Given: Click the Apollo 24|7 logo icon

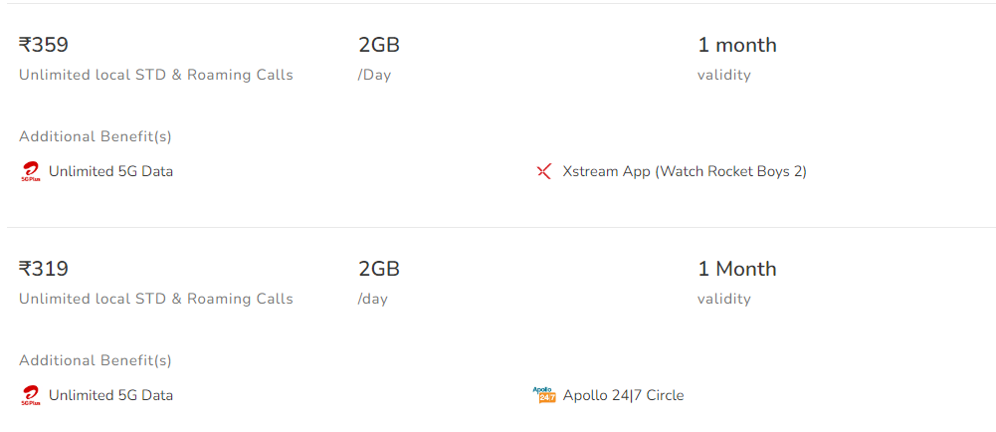Looking at the screenshot, I should click(543, 395).
